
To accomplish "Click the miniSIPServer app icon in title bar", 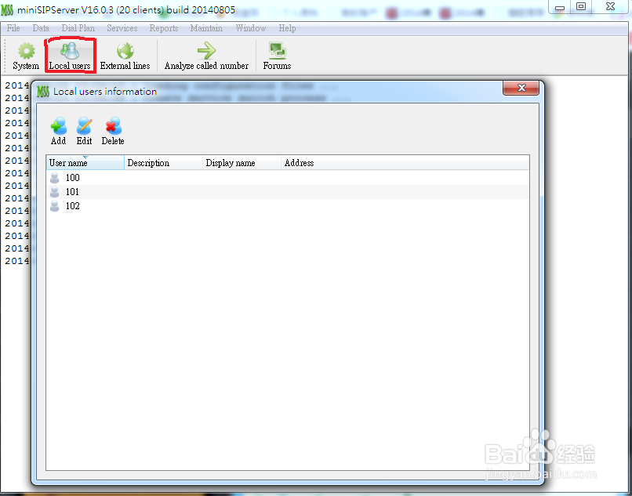I will [7, 9].
